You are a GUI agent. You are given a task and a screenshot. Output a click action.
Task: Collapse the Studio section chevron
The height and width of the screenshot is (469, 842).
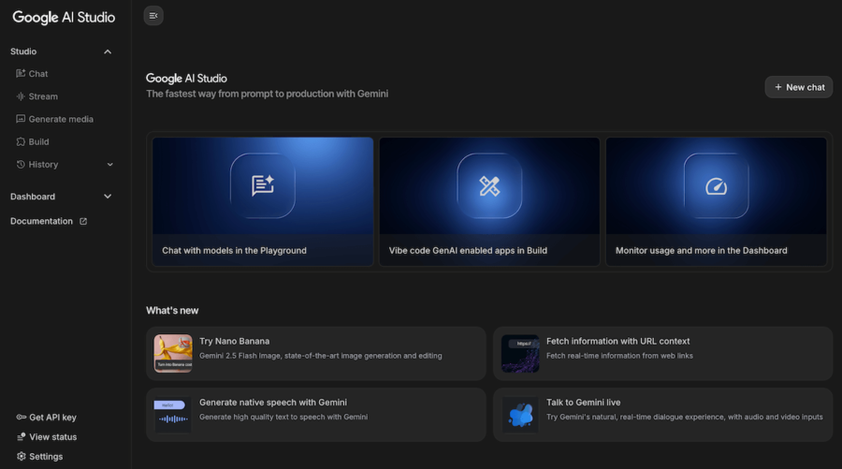tap(108, 51)
